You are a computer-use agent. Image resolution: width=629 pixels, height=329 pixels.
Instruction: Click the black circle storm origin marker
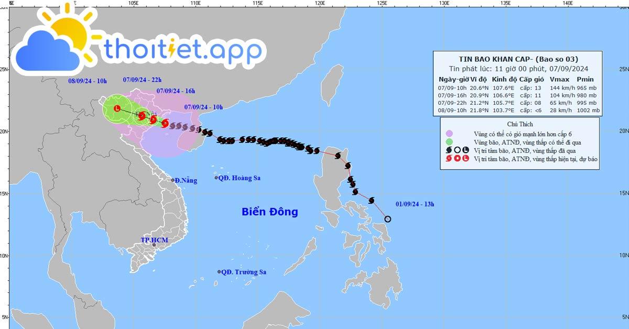[x=388, y=219]
